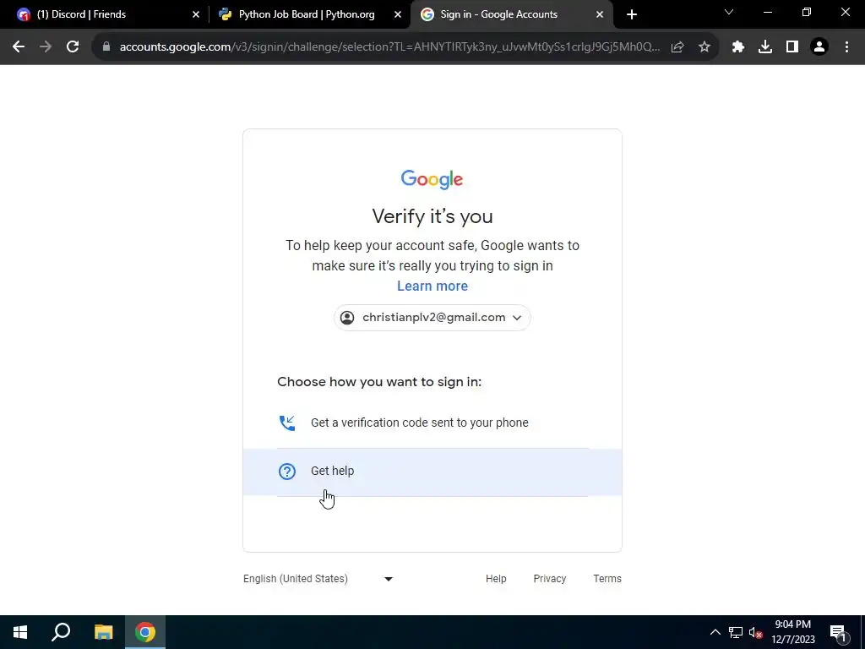
Task: Expand the christianplv2@gmail.com account selector
Action: (x=432, y=318)
